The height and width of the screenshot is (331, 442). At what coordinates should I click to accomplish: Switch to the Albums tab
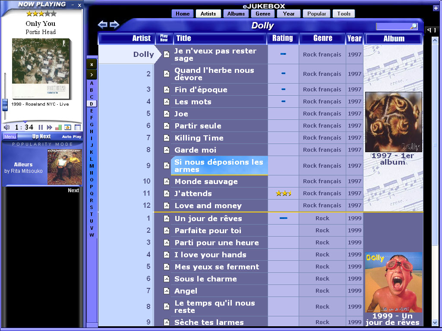coord(236,14)
